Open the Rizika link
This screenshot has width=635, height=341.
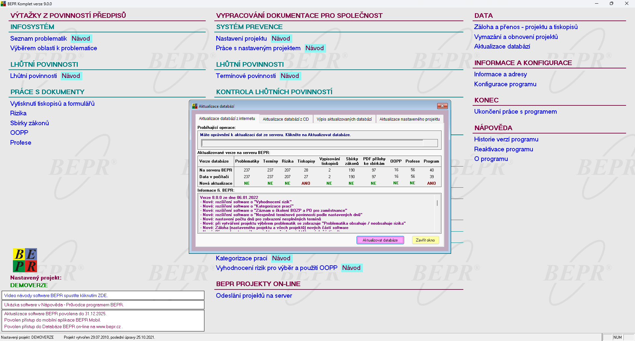click(x=18, y=113)
